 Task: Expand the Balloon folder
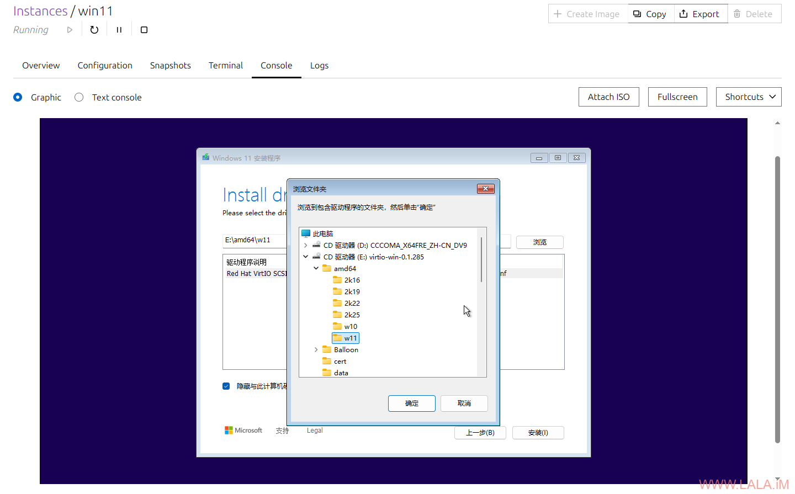coord(316,349)
